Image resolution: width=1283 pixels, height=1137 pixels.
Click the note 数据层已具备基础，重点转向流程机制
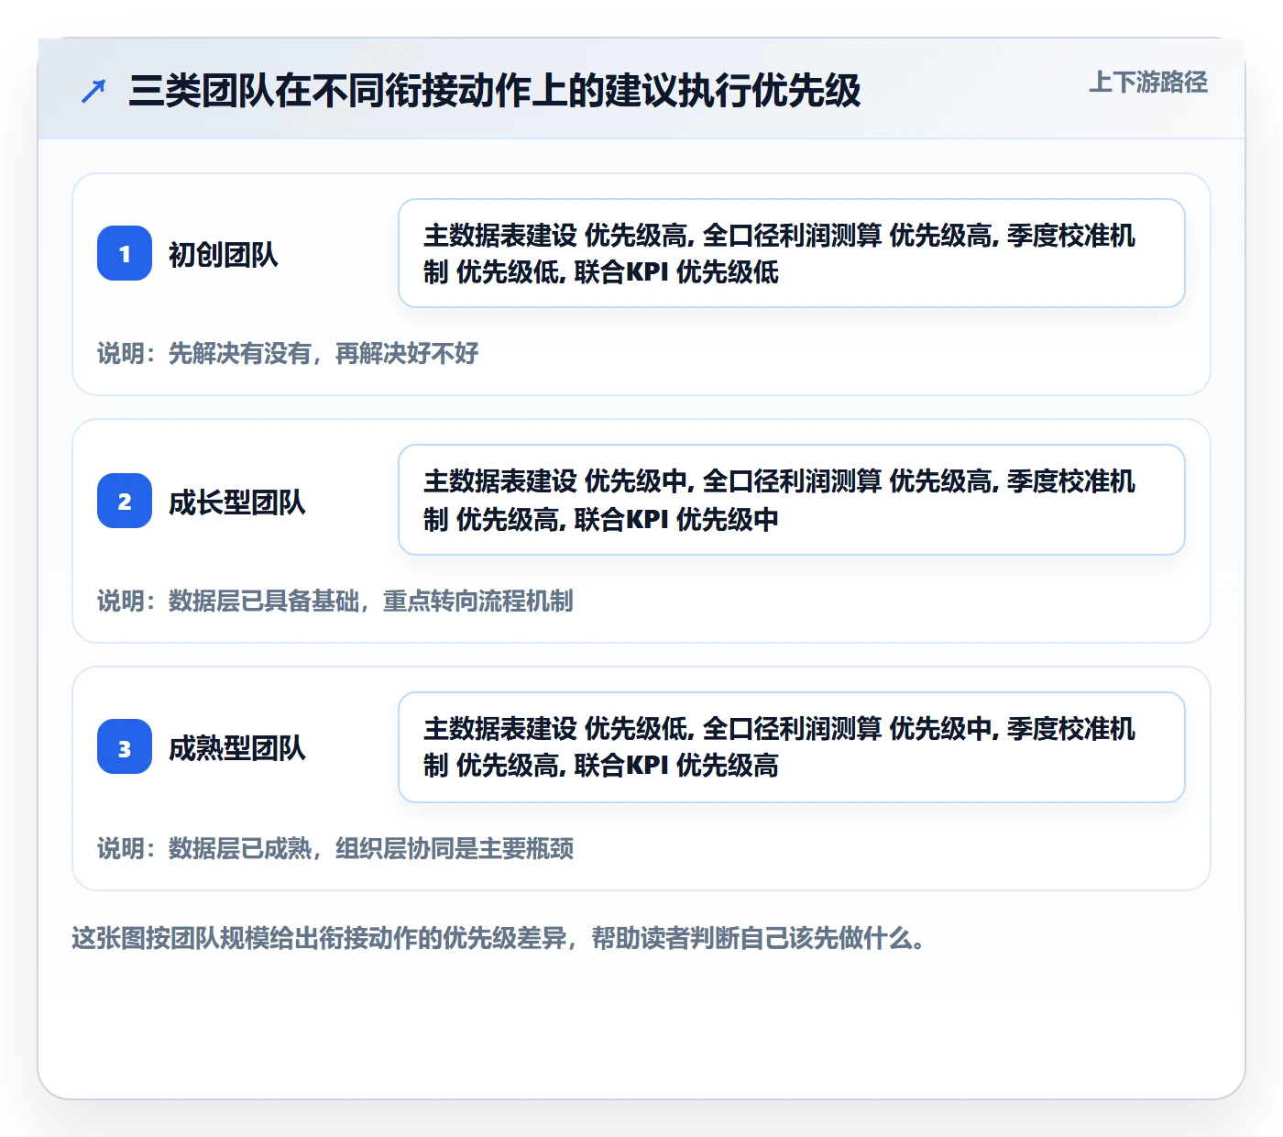coord(335,601)
